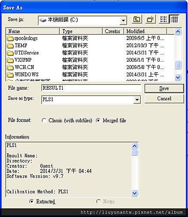Screen dimensions: 188x217
Task: Click the TEMP modified date 2012/10/3
Action: tap(145, 45)
